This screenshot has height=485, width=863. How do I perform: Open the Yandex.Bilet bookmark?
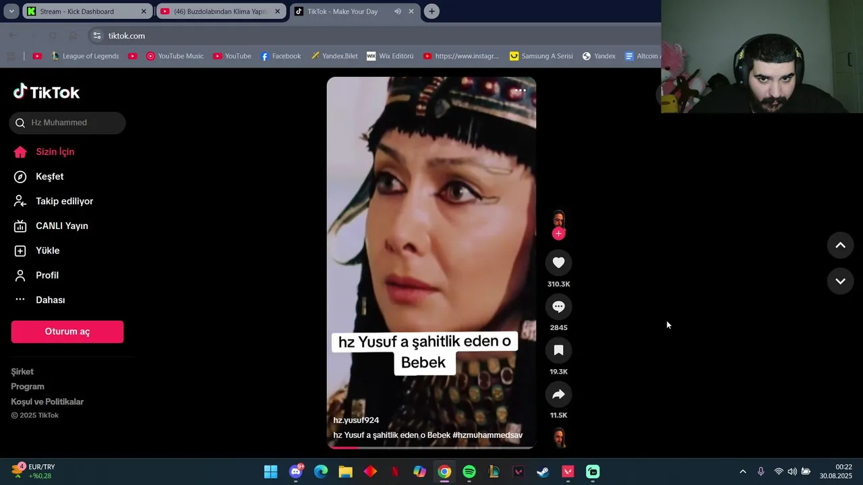(x=334, y=56)
